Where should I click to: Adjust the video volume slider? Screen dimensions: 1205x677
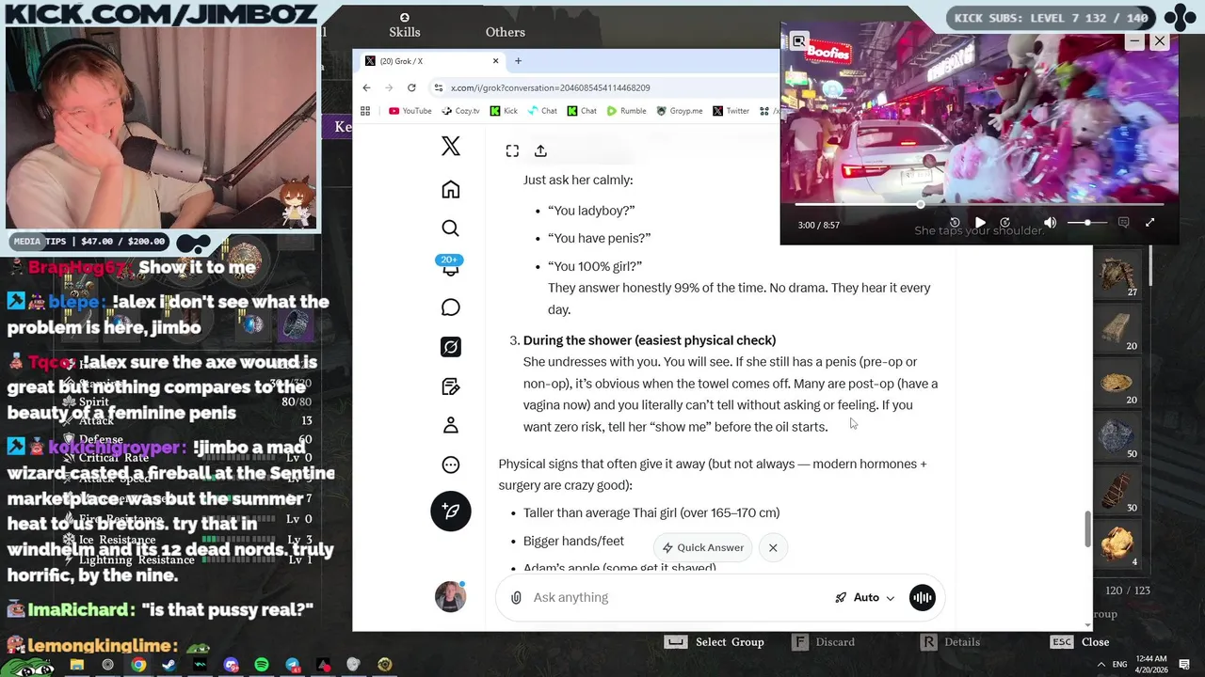[1086, 223]
